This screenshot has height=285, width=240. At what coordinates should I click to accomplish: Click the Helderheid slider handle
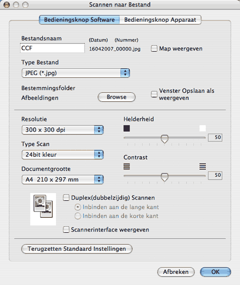click(x=165, y=139)
